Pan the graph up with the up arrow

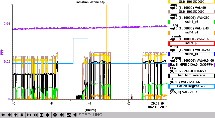[16, 115]
